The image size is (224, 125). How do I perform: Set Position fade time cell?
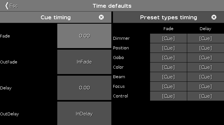pos(168,48)
